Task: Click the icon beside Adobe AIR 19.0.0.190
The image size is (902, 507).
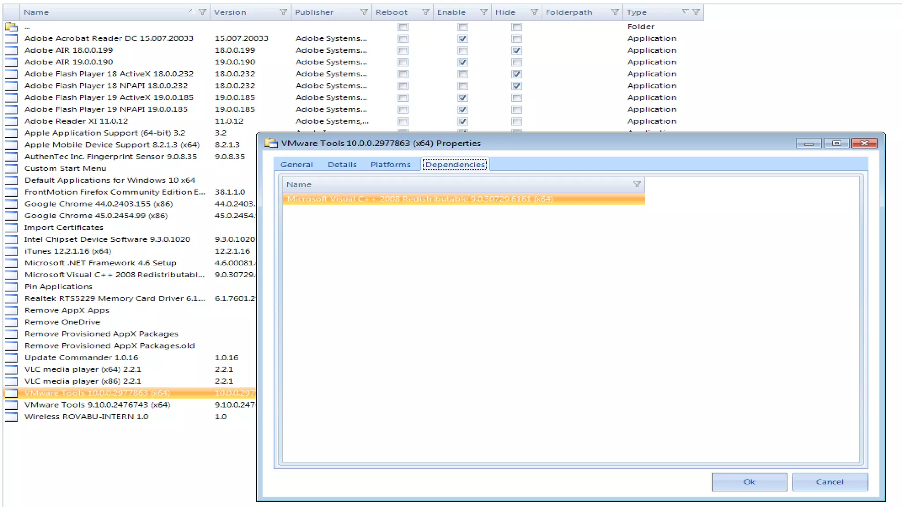Action: [11, 62]
